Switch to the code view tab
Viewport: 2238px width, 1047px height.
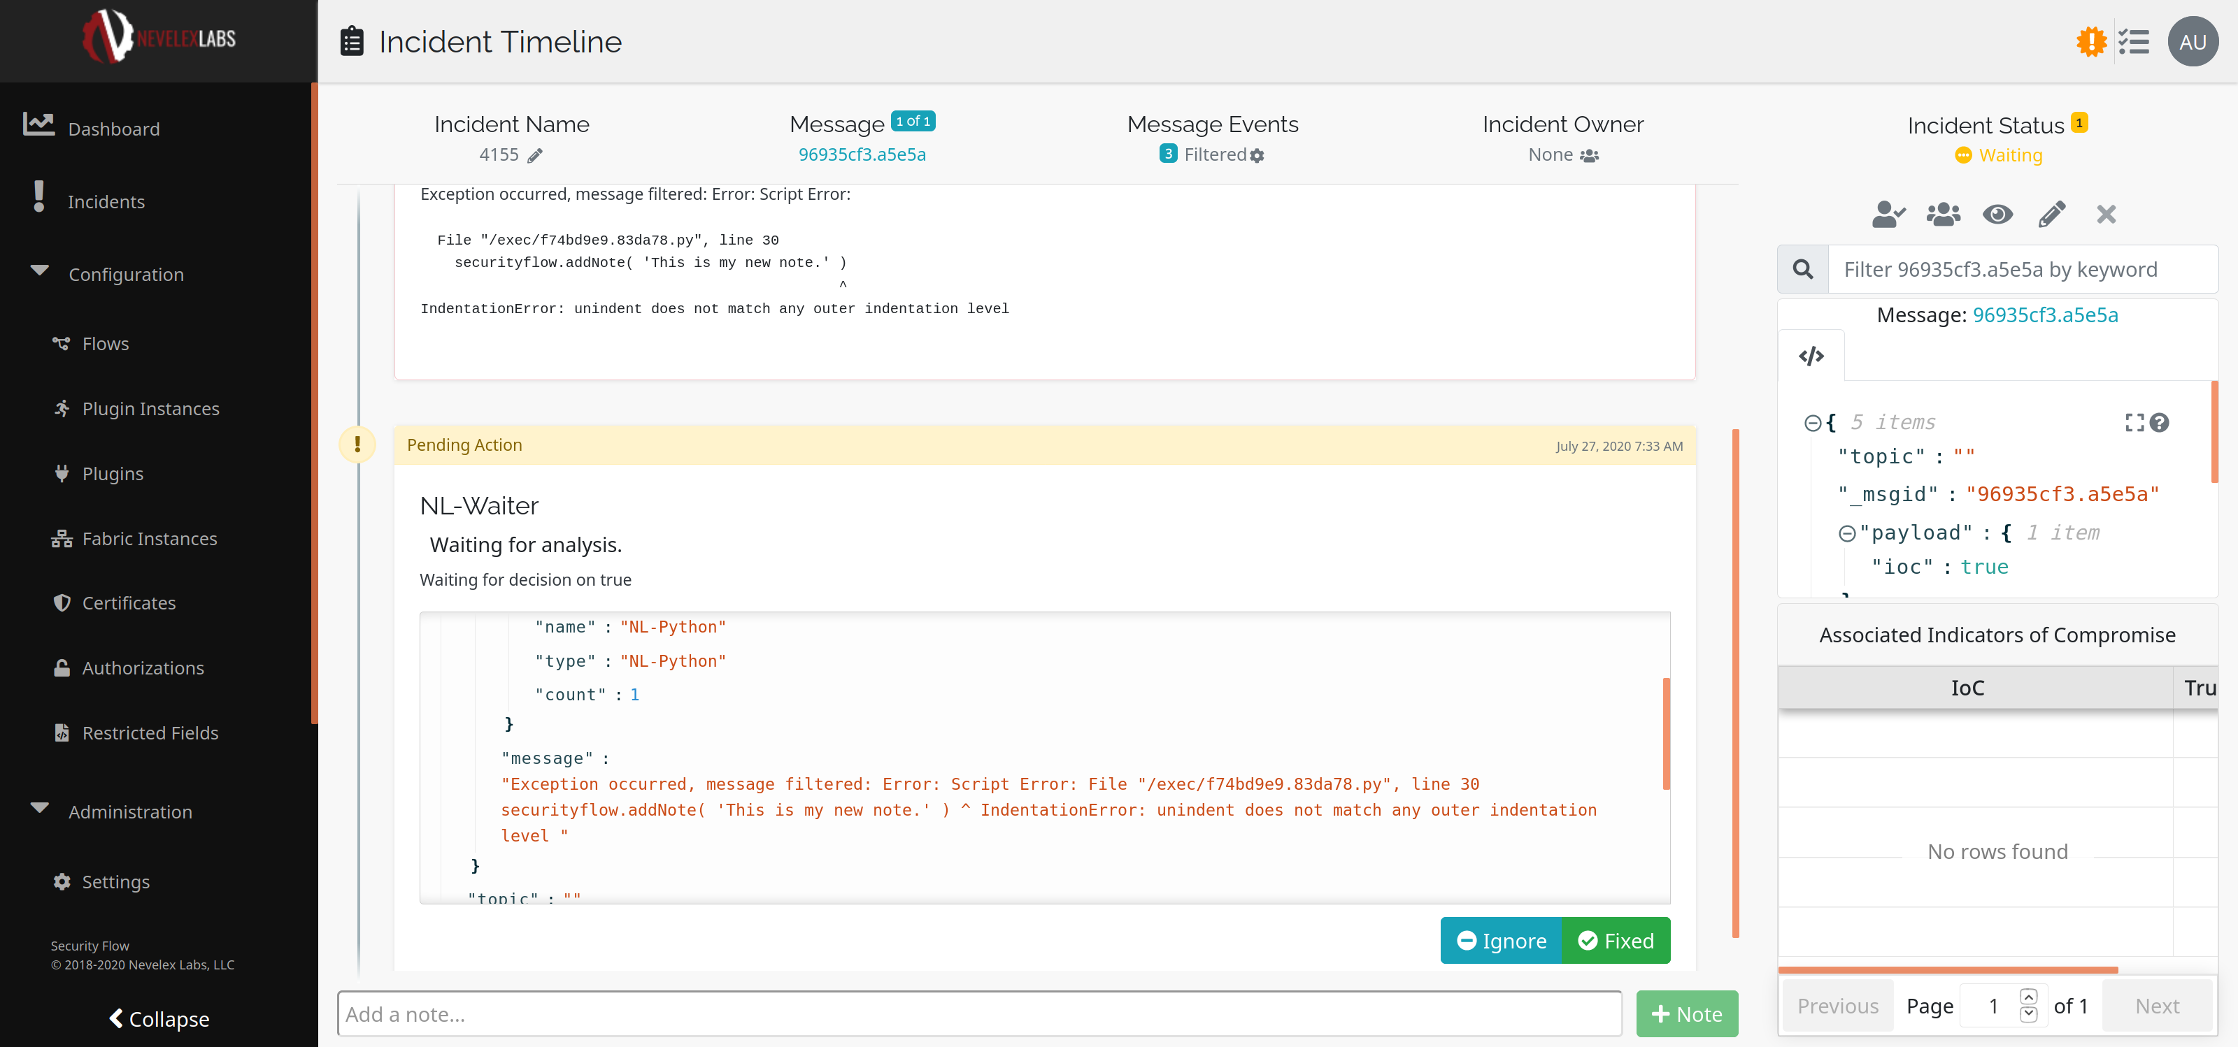point(1811,356)
